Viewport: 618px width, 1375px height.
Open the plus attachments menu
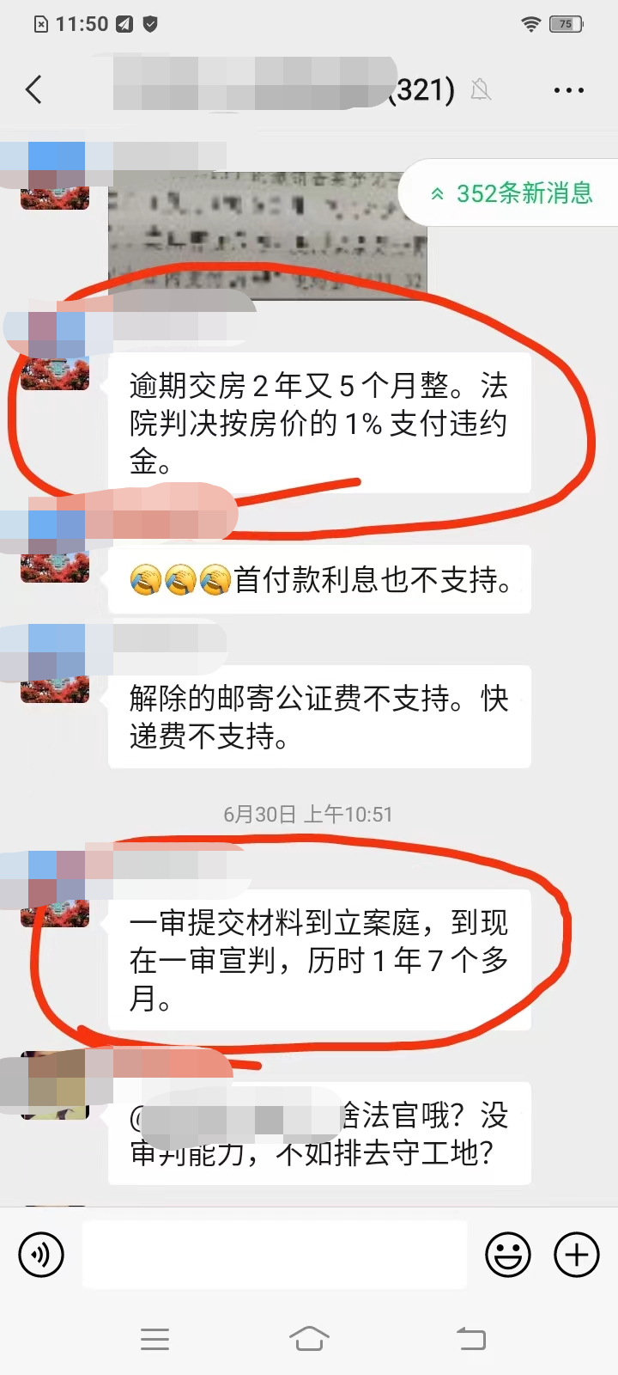577,1256
